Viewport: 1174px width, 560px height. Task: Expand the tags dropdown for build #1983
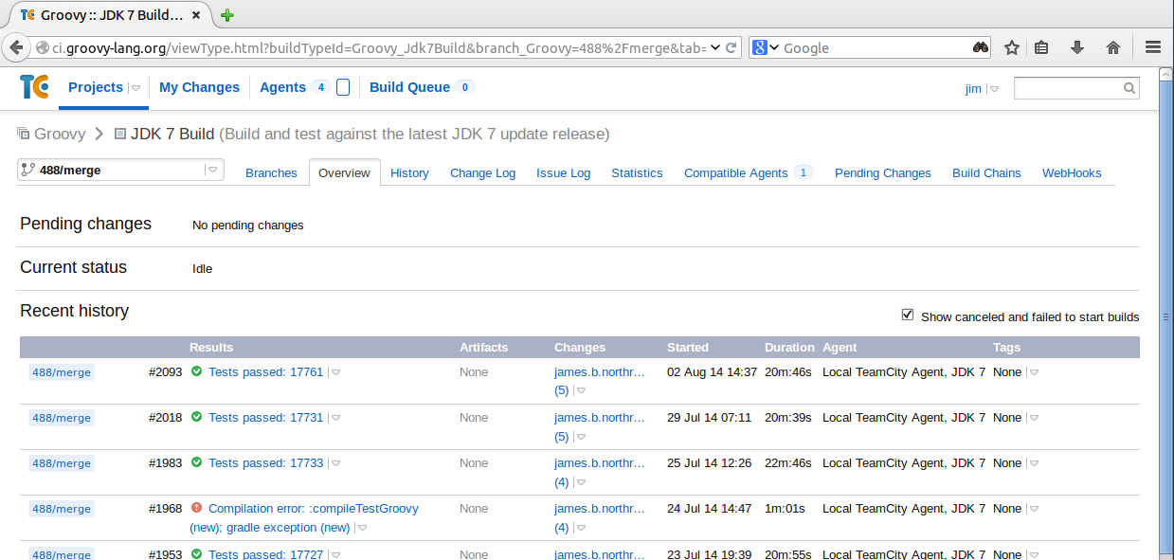click(1034, 463)
